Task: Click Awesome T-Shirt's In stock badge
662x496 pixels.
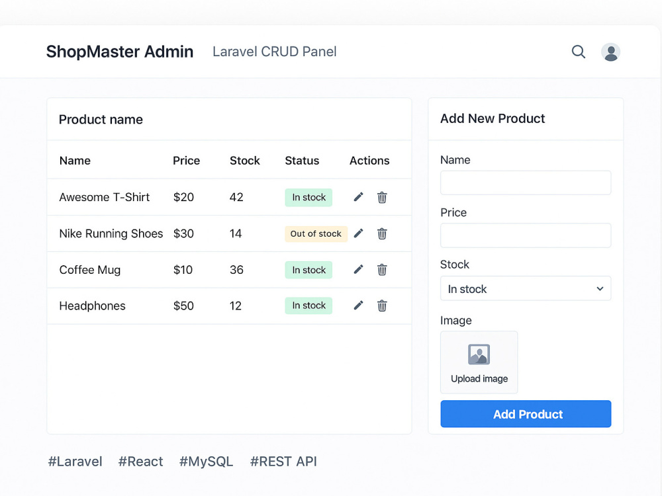Action: tap(308, 197)
